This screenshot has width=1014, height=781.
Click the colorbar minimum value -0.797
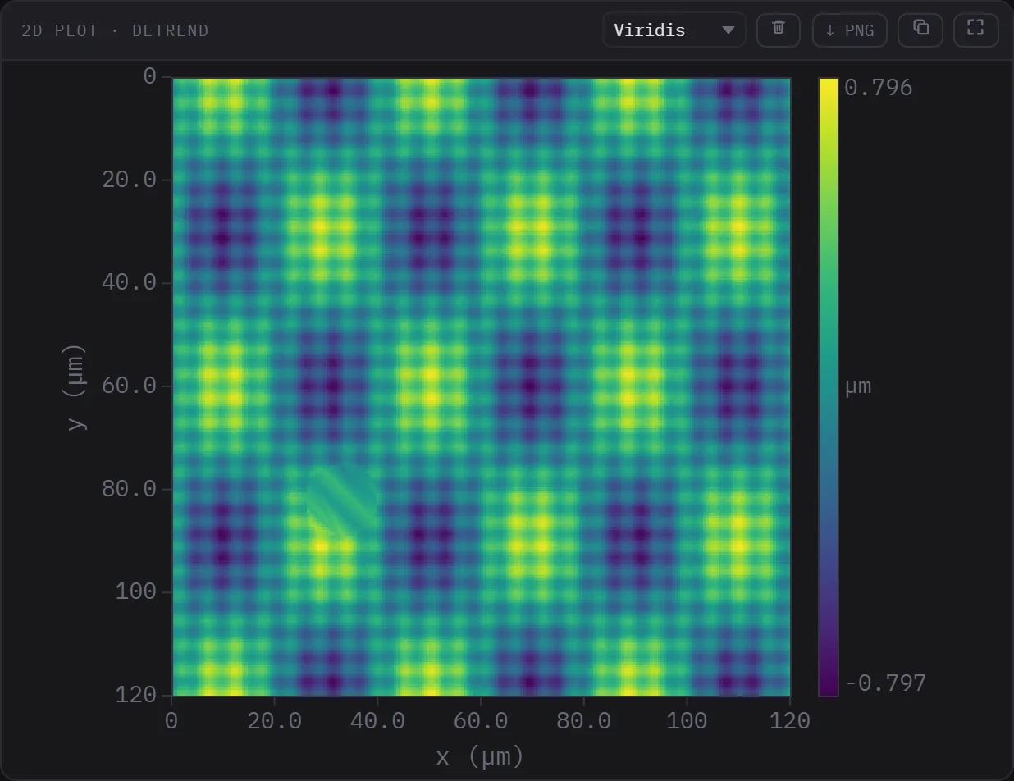pos(885,683)
